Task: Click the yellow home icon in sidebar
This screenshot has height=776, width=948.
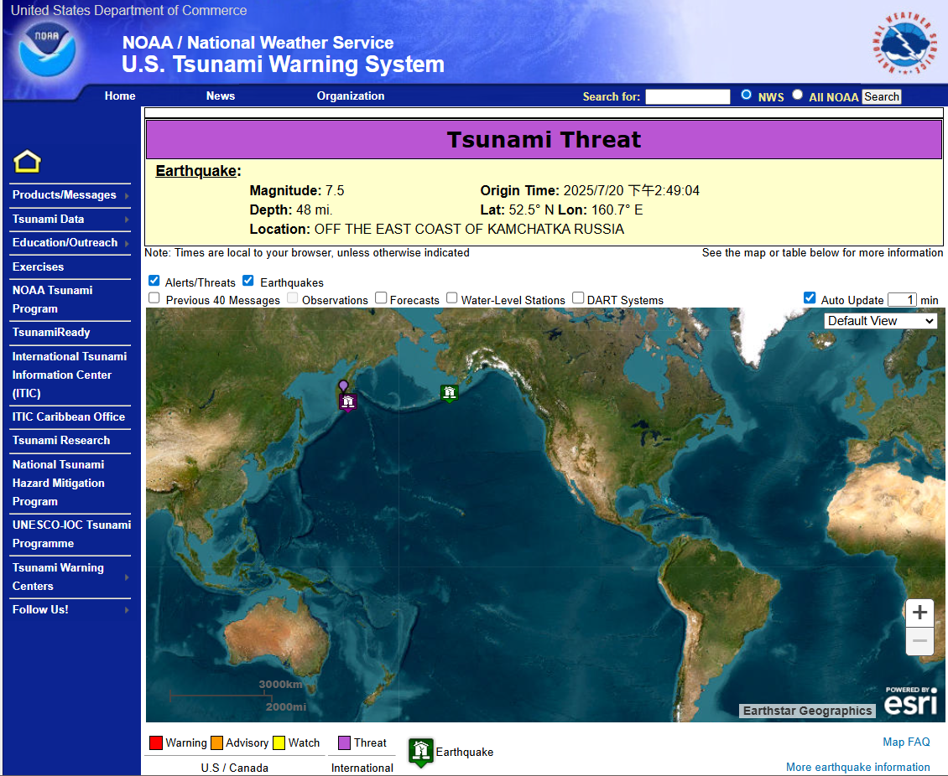Action: [27, 162]
